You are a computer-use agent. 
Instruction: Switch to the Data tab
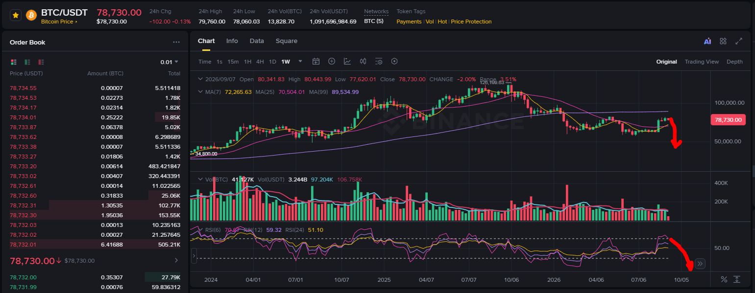click(x=257, y=41)
